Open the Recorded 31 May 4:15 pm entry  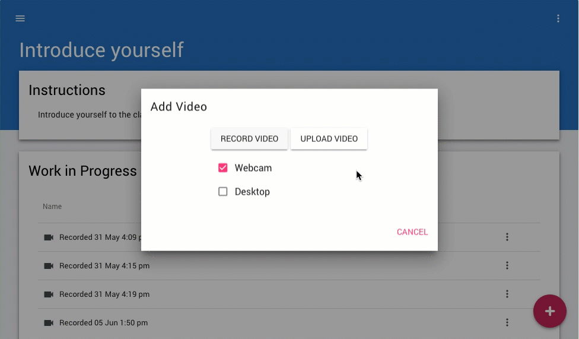tap(104, 266)
